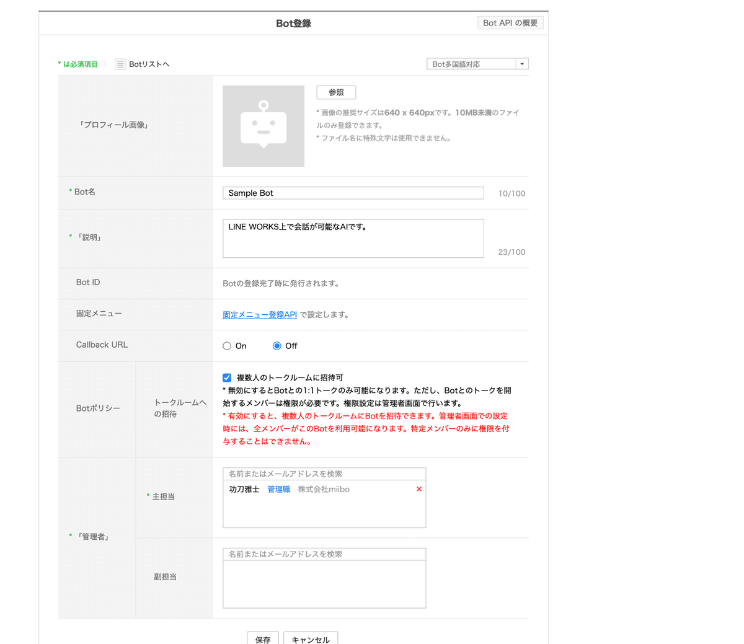Click the 参照 browse button

point(336,92)
